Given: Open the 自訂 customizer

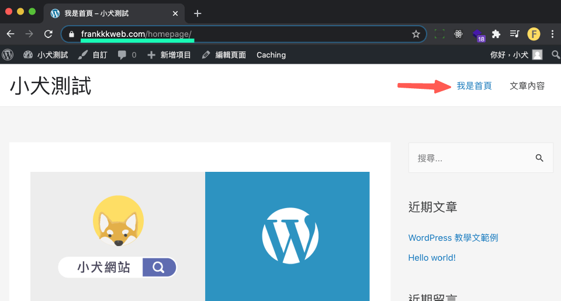Looking at the screenshot, I should tap(93, 55).
